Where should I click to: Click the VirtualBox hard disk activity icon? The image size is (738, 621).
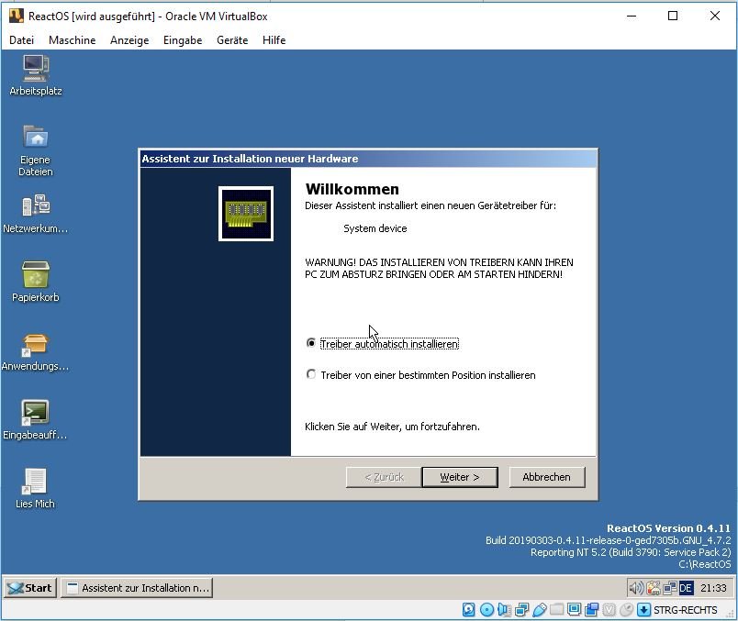[469, 610]
